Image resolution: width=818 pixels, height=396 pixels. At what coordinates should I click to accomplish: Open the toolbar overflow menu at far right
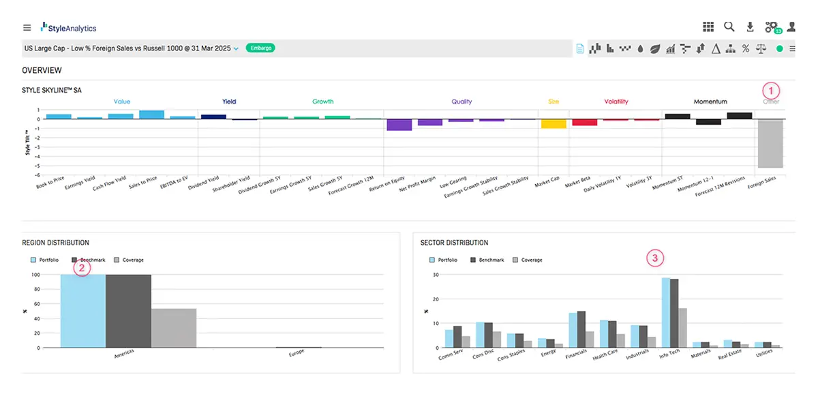coord(792,49)
